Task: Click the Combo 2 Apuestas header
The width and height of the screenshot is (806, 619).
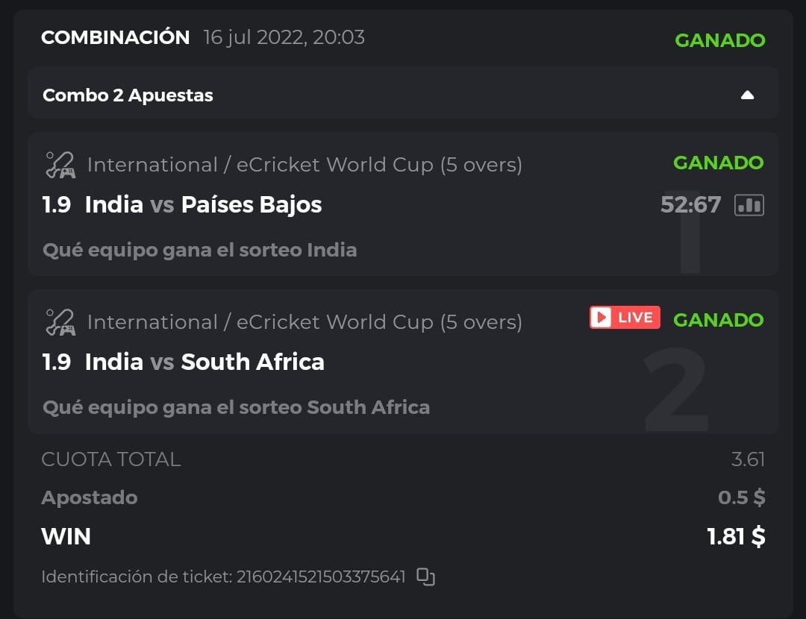Action: [128, 95]
